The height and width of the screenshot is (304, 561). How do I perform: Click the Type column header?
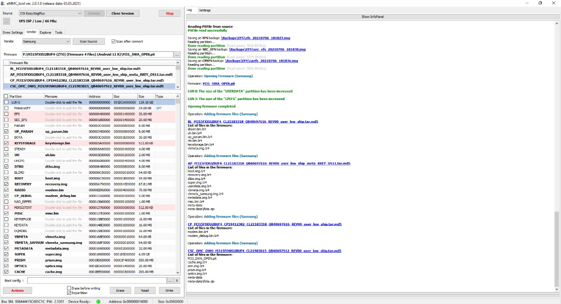pos(165,97)
